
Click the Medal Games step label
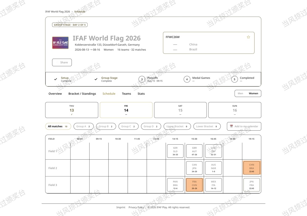(x=201, y=78)
